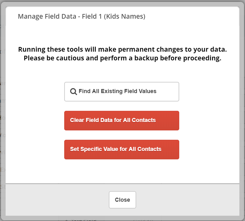
Task: Click the word "Find" in the white button
Action: click(84, 91)
